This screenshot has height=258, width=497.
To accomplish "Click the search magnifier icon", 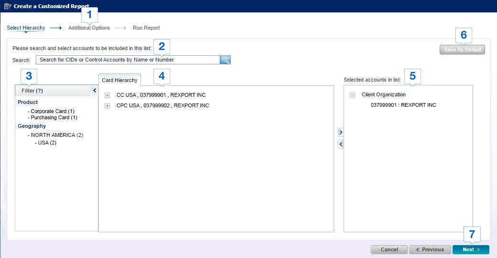I will [x=225, y=60].
